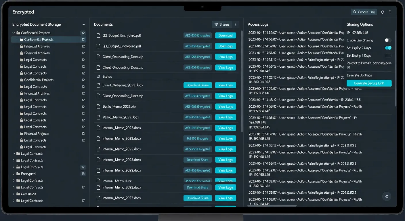Expand the Documens folder near the tree bottom
This screenshot has width=405, height=221.
coord(14,194)
